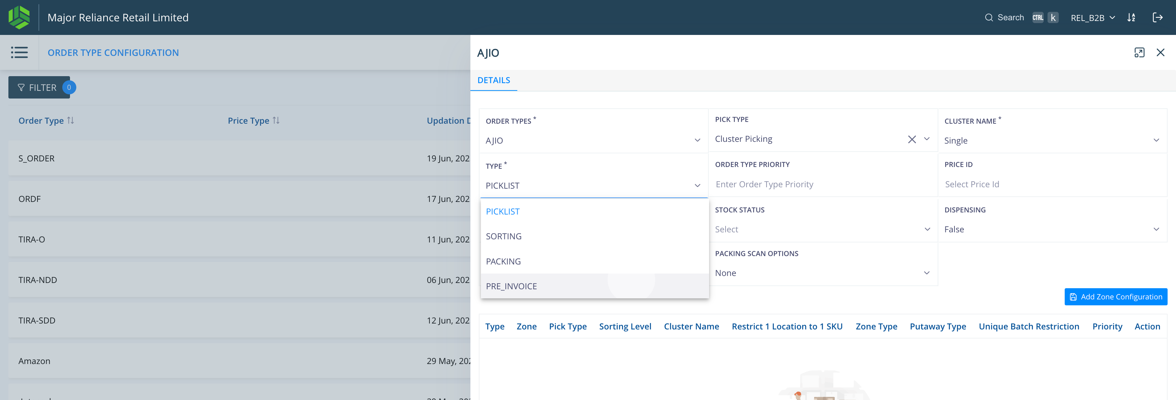This screenshot has width=1176, height=400.
Task: Click the K key shortcut badge
Action: [1053, 18]
